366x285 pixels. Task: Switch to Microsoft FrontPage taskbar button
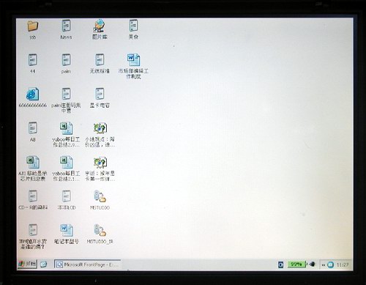[87, 264]
